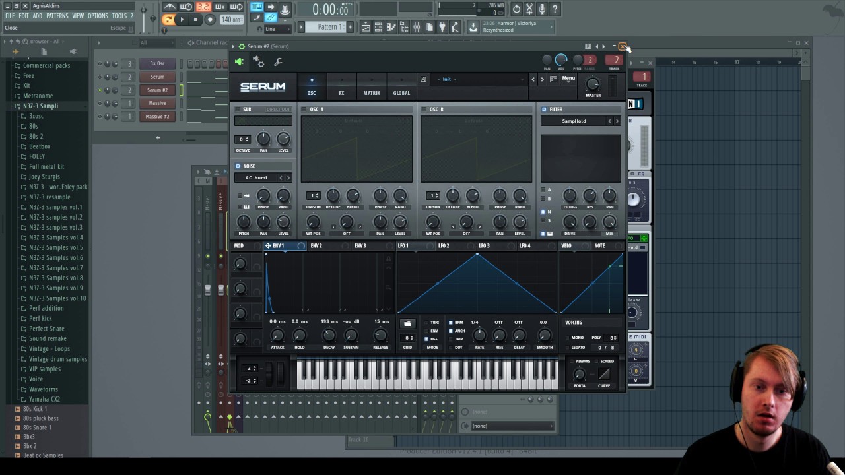Click the envelope ATTACK knob
Viewport: 845px width, 475px height.
pyautogui.click(x=277, y=336)
